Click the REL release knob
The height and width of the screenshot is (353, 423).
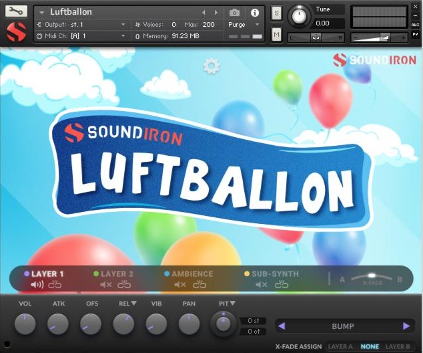pyautogui.click(x=123, y=324)
